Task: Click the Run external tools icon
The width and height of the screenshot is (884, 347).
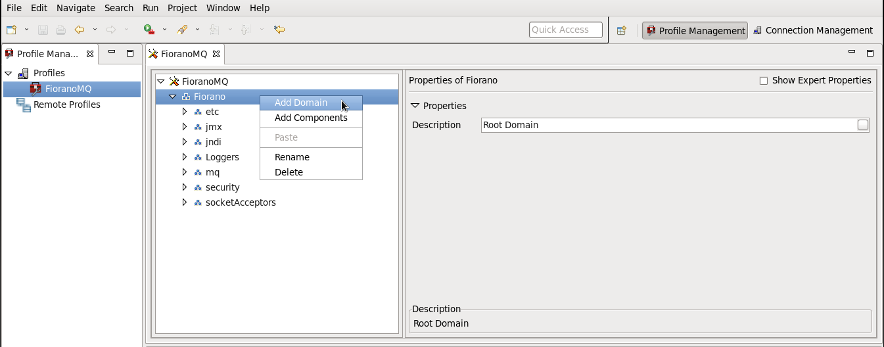Action: (x=149, y=30)
